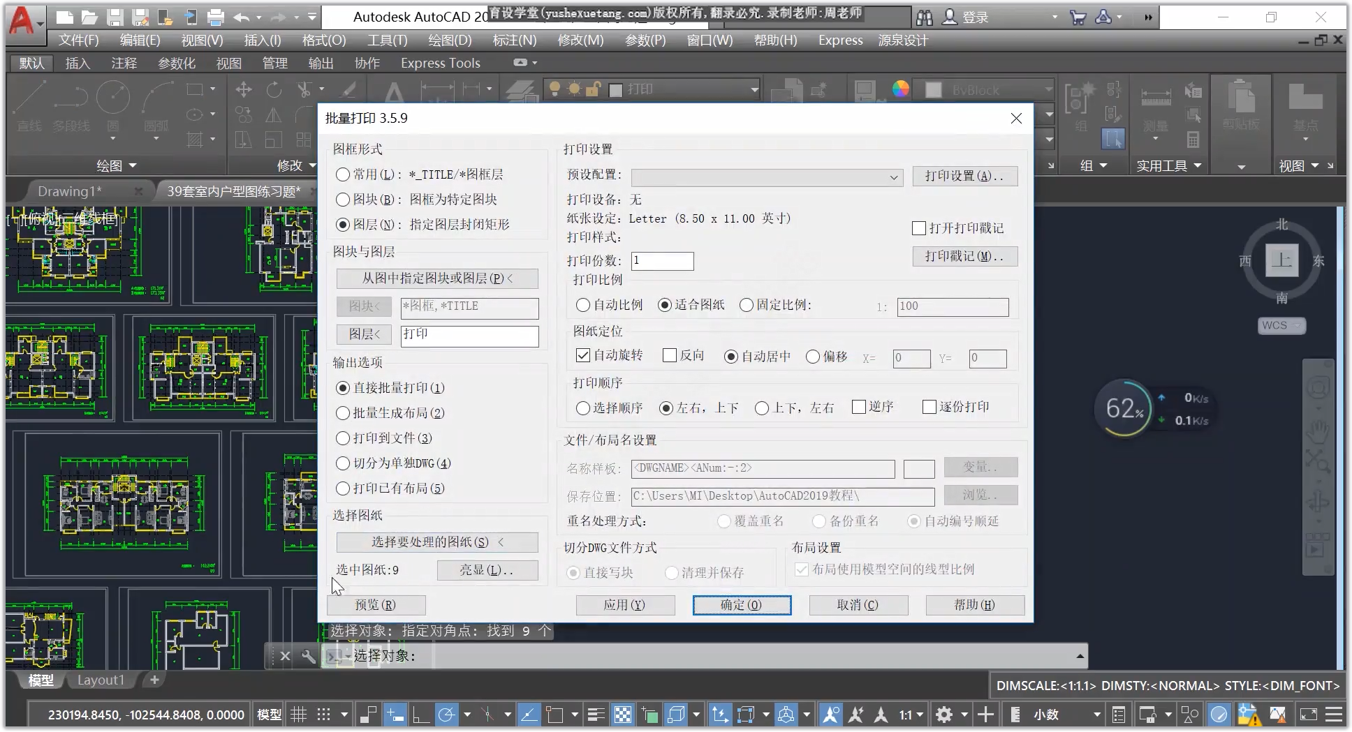Click the New drawing icon
Screen dimensions: 1352x732
point(64,17)
